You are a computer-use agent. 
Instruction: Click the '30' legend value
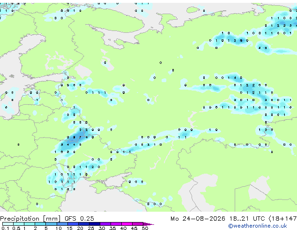[x=102, y=228]
